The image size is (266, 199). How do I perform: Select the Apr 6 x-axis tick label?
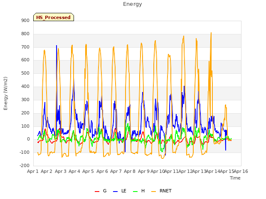tap(102, 171)
